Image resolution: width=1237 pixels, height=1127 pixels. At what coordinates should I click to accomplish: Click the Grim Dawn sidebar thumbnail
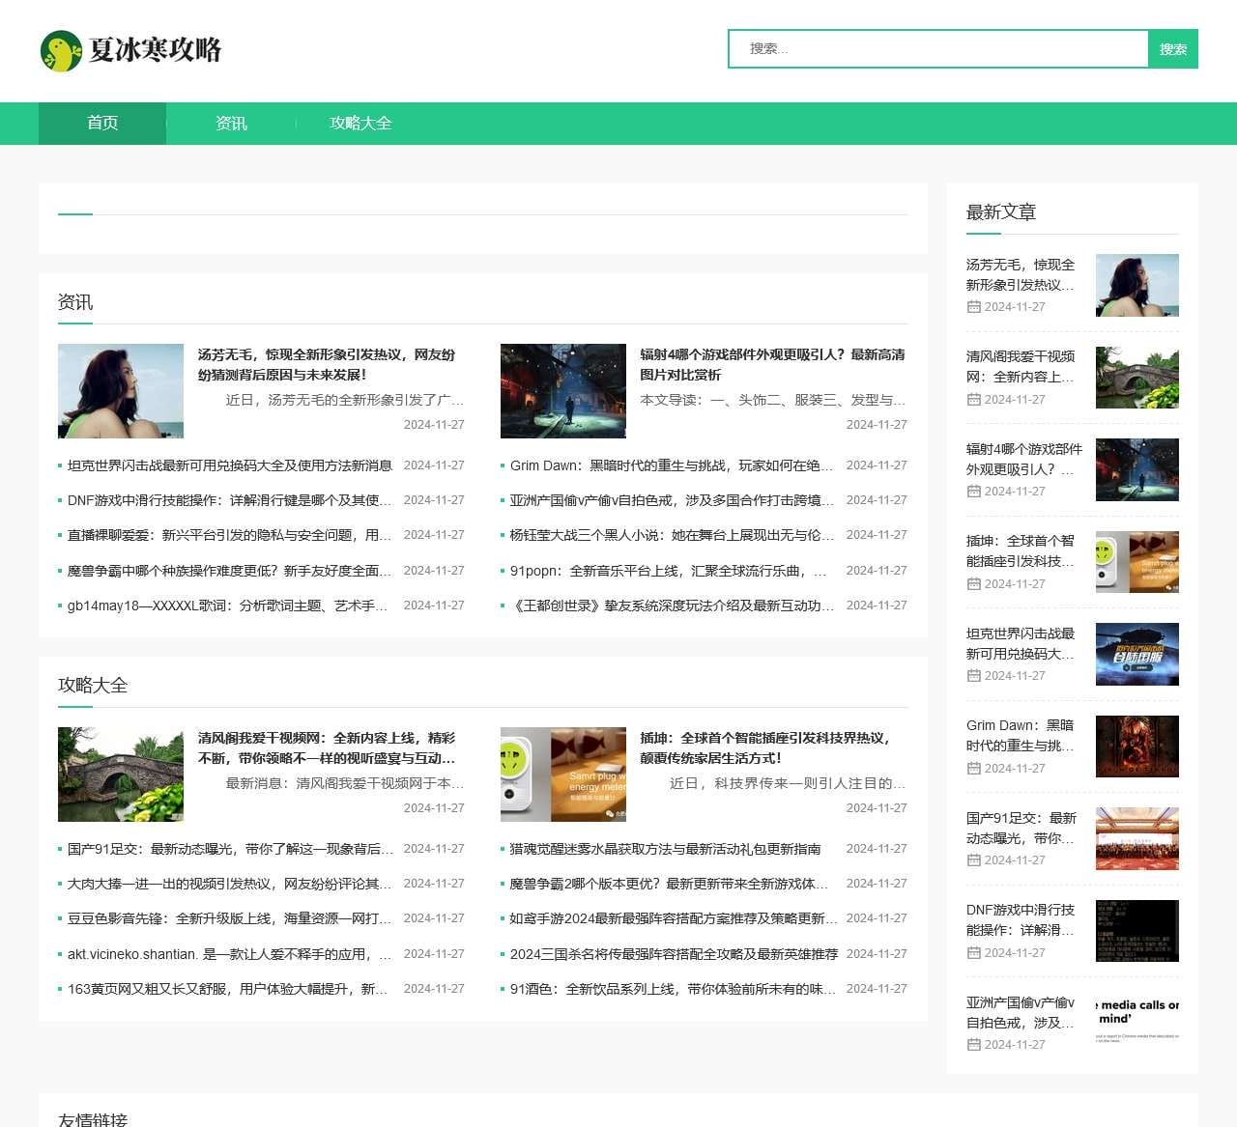[1136, 747]
